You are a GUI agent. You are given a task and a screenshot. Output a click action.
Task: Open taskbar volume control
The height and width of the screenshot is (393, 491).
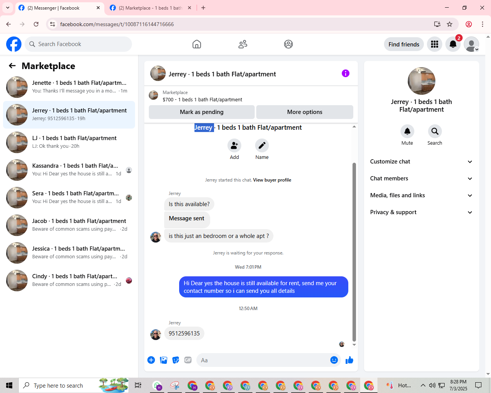click(x=432, y=385)
